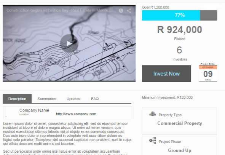Click the video title text
This screenshot has height=155, width=225.
tap(59, 10)
